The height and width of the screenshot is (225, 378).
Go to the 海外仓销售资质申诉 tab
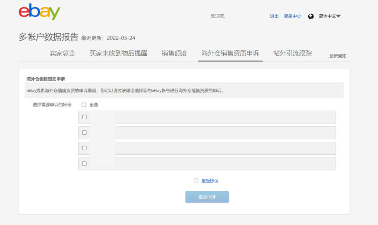click(230, 53)
